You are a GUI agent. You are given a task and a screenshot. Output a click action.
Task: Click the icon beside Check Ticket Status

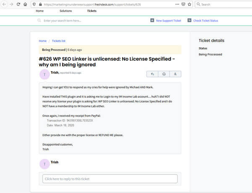189,20
